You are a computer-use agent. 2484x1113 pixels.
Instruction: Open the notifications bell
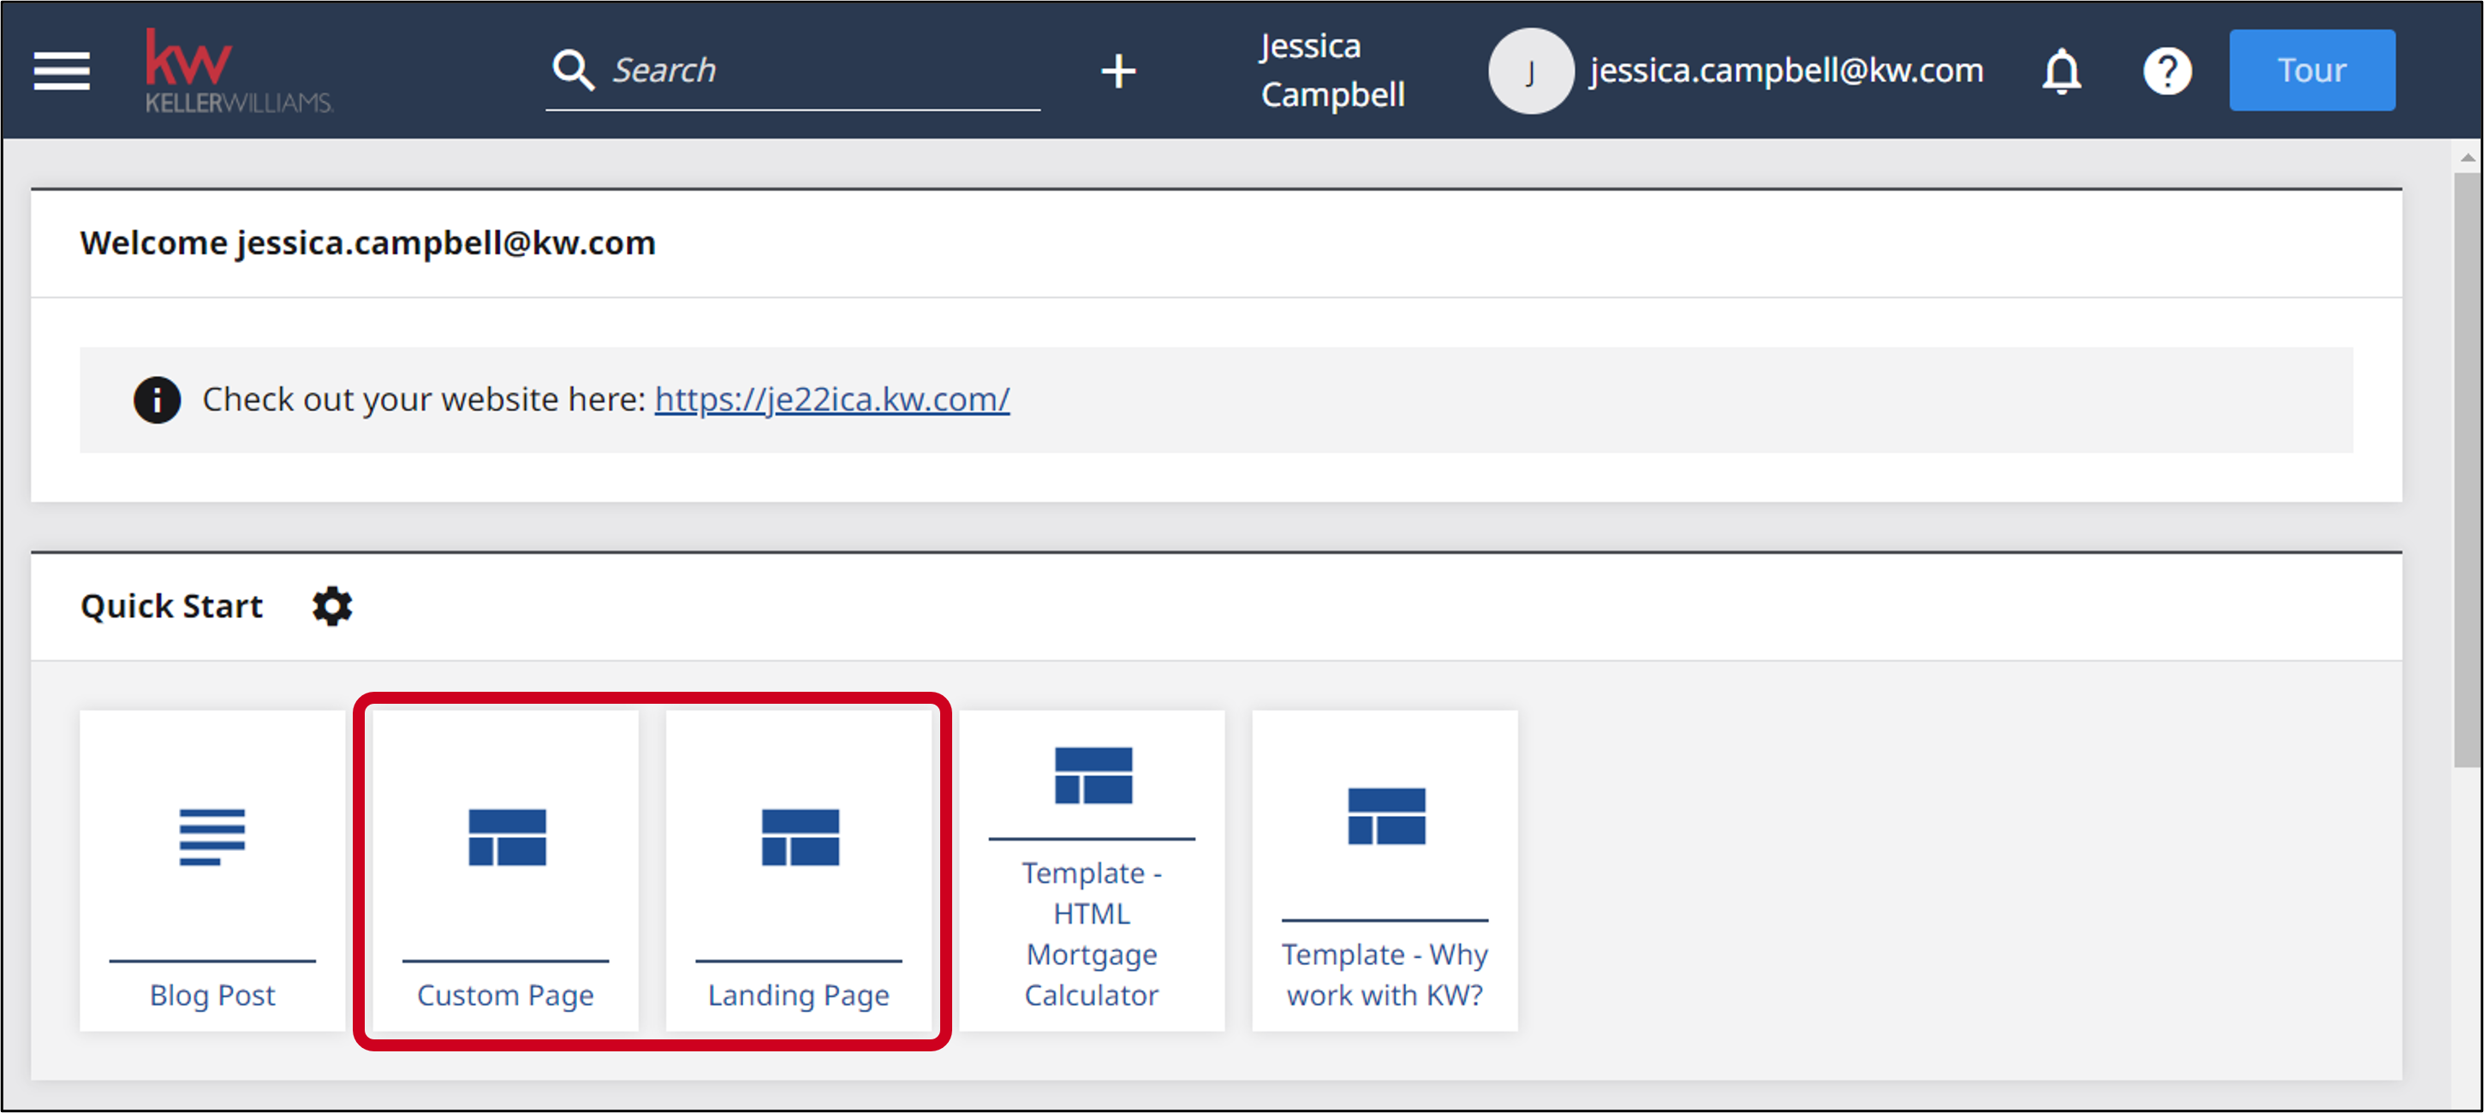tap(2062, 70)
